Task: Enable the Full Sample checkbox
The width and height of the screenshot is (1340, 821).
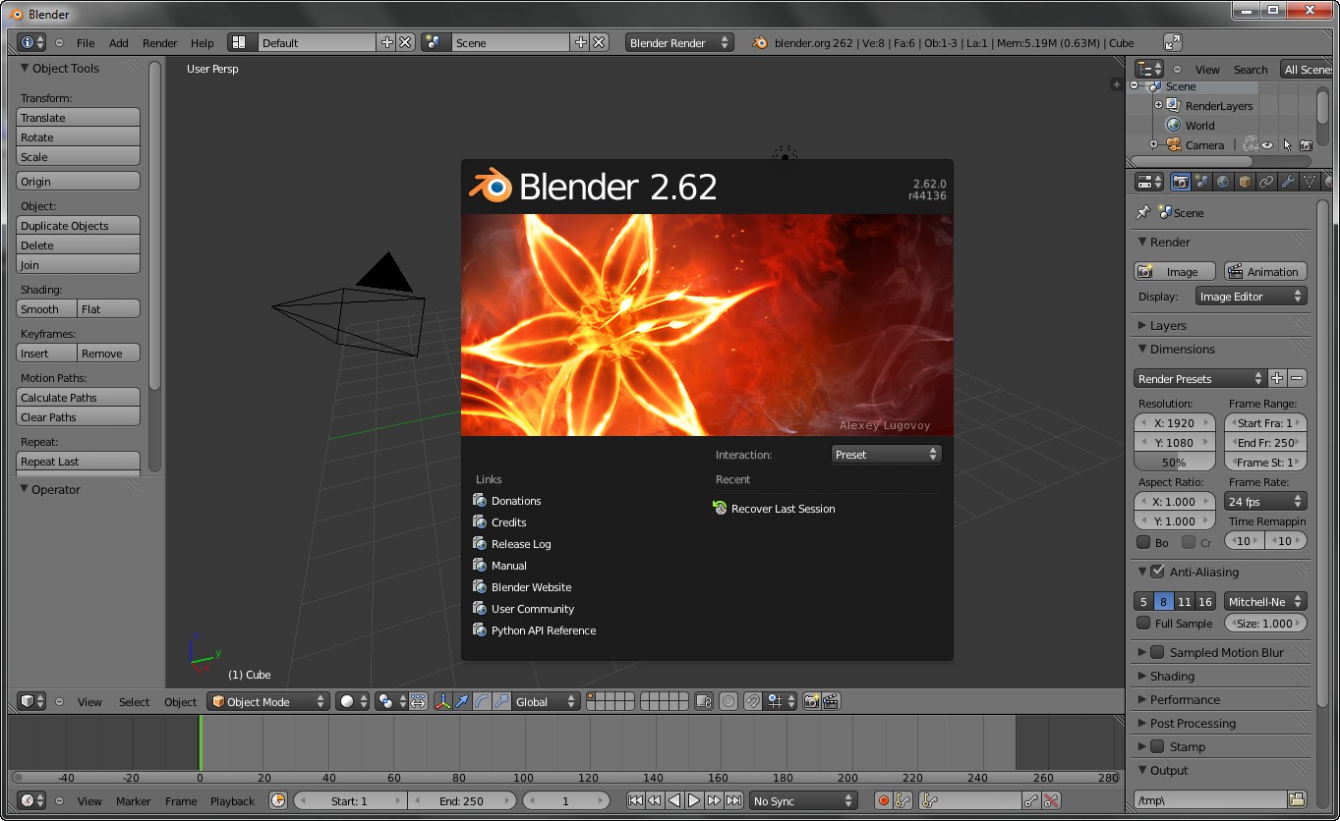Action: [1143, 623]
